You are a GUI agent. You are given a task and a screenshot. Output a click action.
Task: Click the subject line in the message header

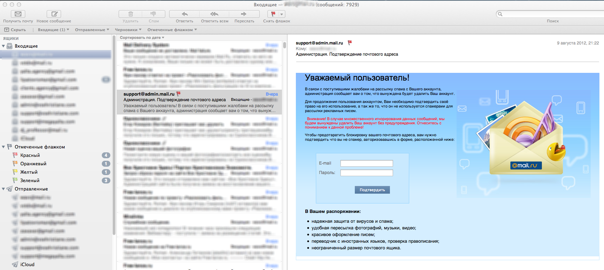pos(347,54)
